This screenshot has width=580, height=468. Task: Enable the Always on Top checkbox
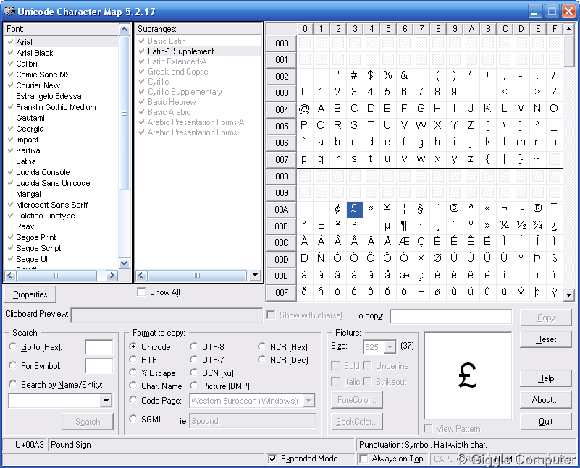tap(363, 459)
